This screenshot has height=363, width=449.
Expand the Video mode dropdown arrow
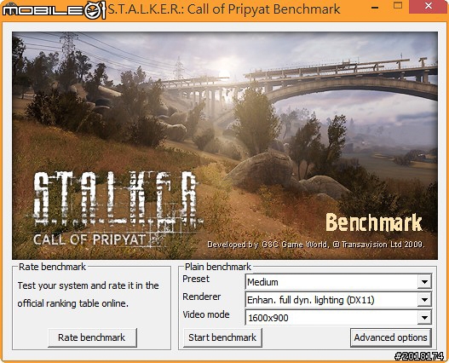pos(424,318)
